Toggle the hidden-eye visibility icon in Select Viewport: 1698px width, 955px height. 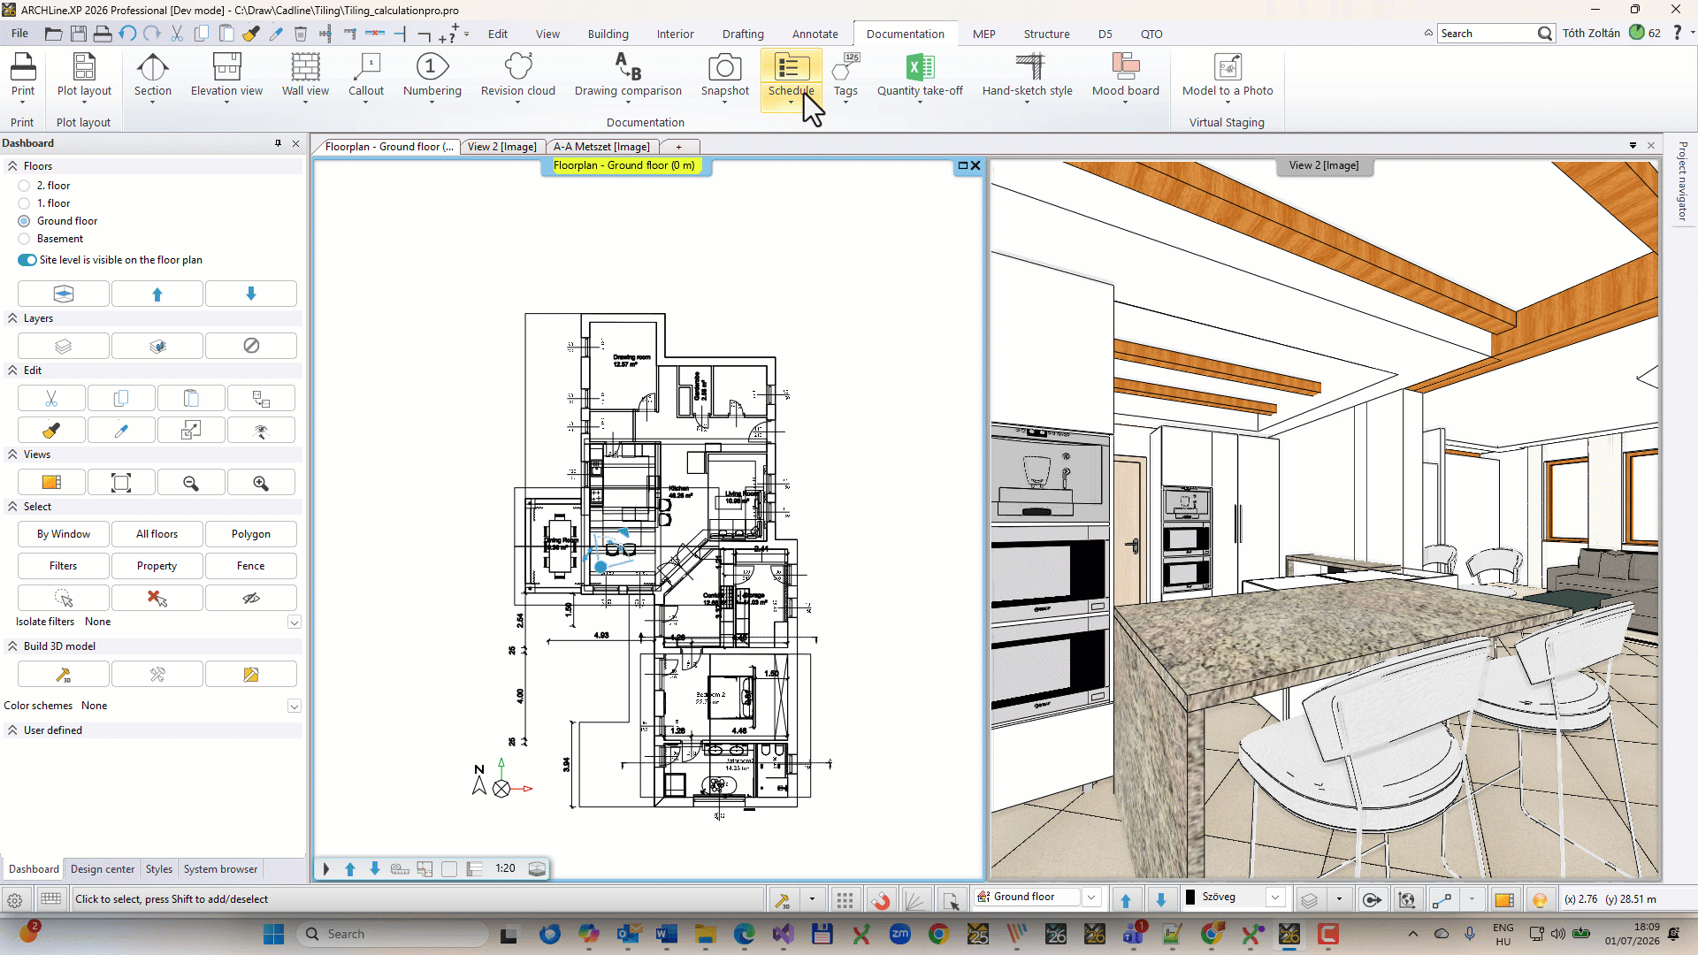click(x=251, y=598)
